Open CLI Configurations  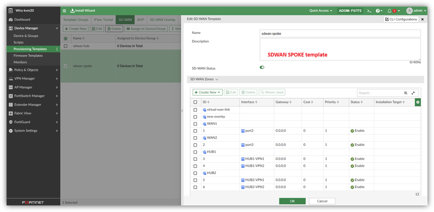(401, 19)
